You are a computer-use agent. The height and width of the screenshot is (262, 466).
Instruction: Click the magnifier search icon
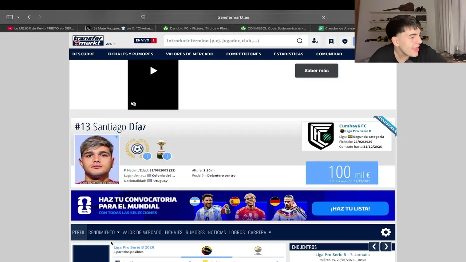click(x=300, y=41)
